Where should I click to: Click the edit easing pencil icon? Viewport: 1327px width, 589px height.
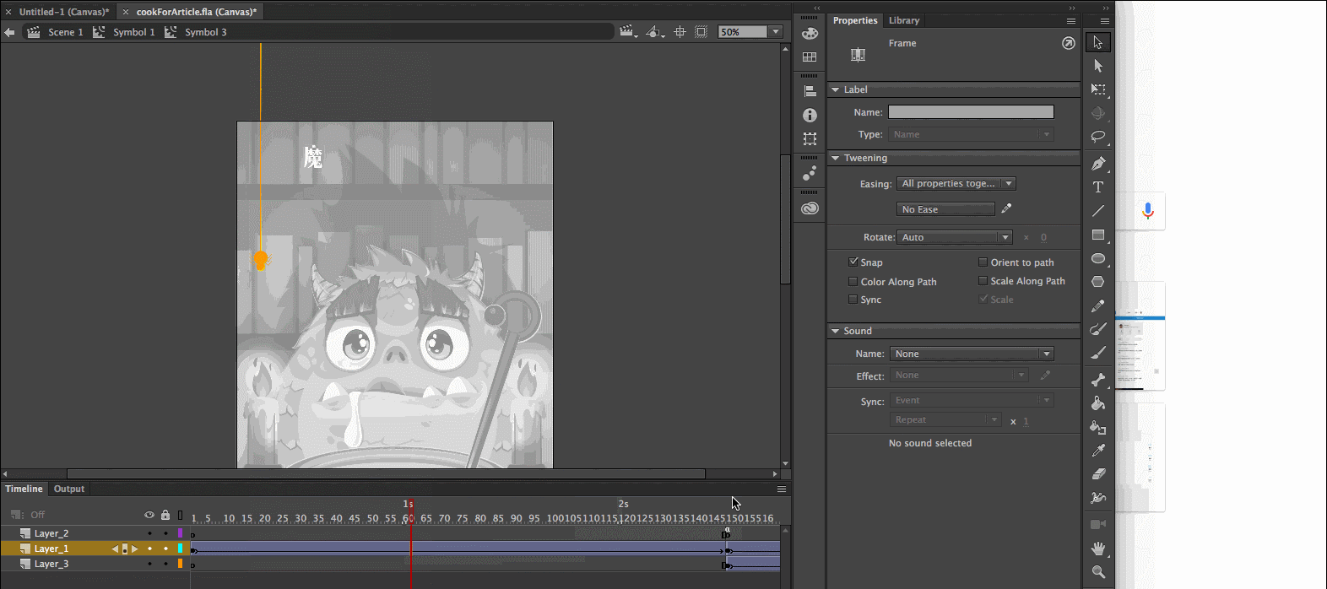[1006, 208]
